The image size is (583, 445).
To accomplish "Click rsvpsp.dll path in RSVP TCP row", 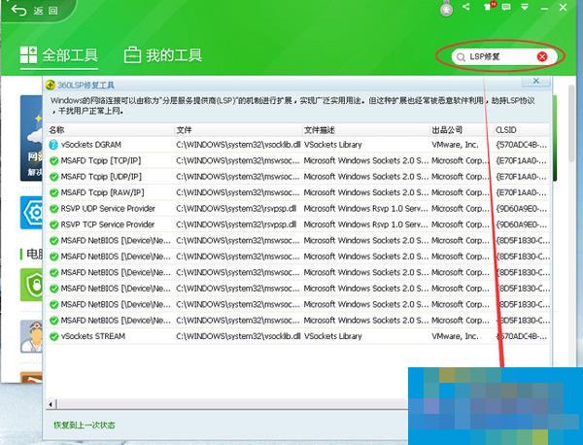I will [236, 224].
